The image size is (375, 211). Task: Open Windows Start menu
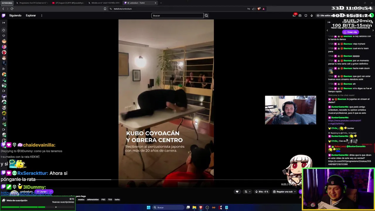[x=149, y=207]
